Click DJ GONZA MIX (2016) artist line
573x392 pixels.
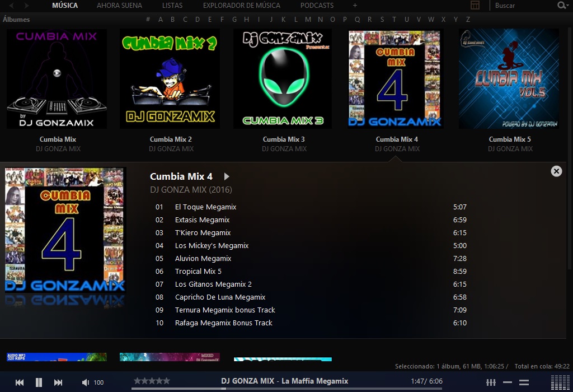coord(191,190)
